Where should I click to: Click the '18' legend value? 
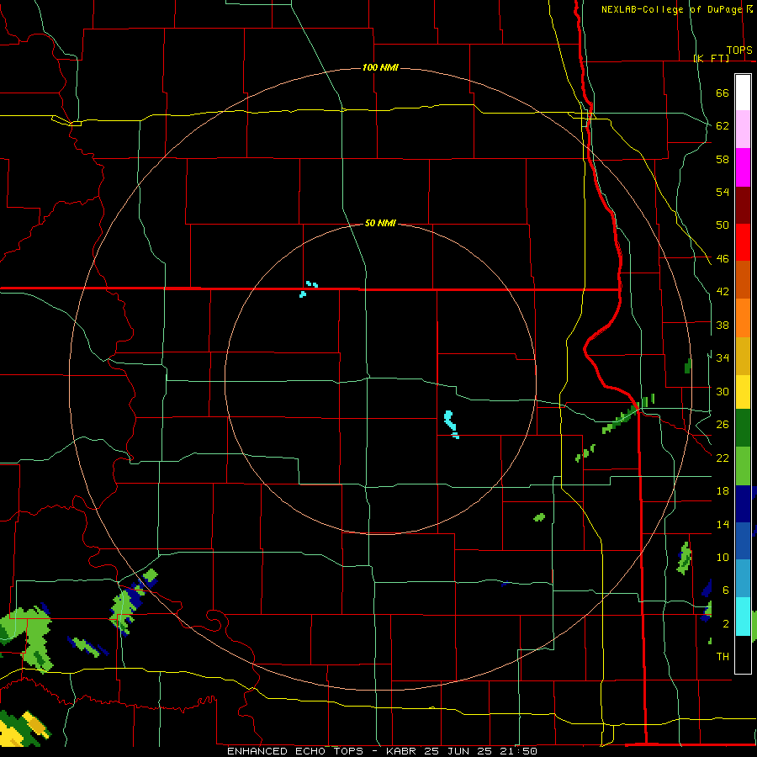click(723, 491)
